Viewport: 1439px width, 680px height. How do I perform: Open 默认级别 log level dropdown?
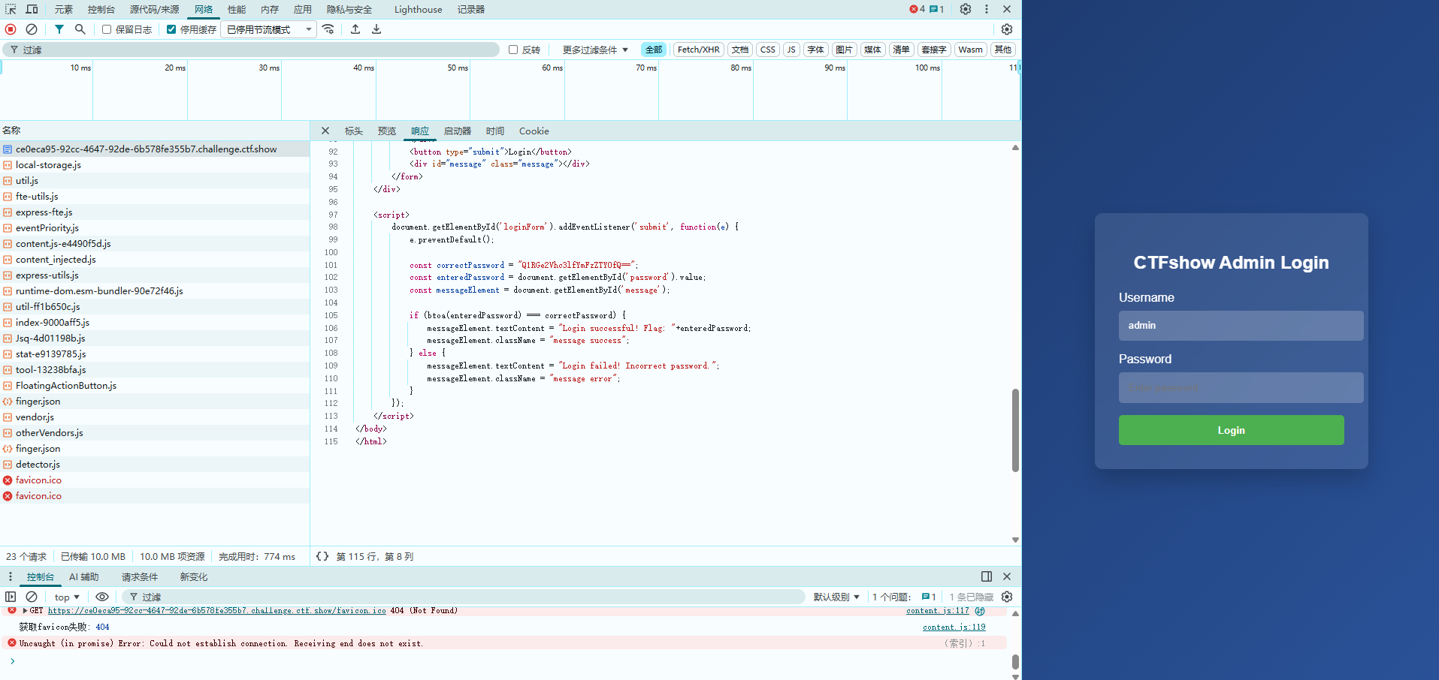pos(836,597)
